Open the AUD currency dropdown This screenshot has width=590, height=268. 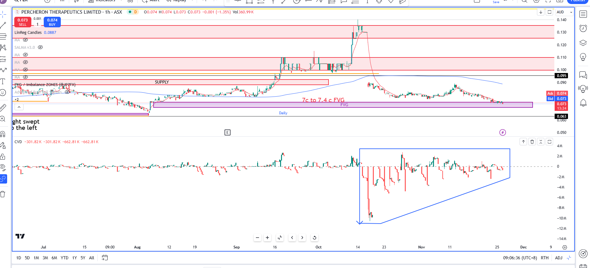pos(564,12)
